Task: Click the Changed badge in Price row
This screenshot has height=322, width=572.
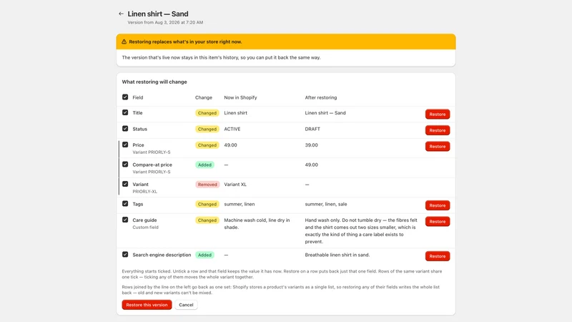Action: 207,145
